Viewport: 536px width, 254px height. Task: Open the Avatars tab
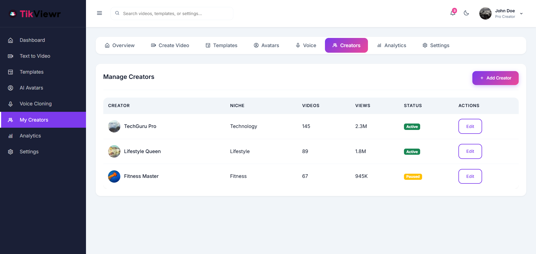click(266, 45)
